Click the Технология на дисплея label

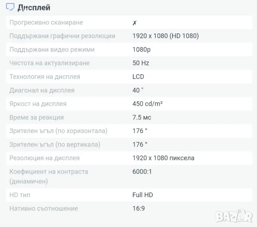point(45,77)
